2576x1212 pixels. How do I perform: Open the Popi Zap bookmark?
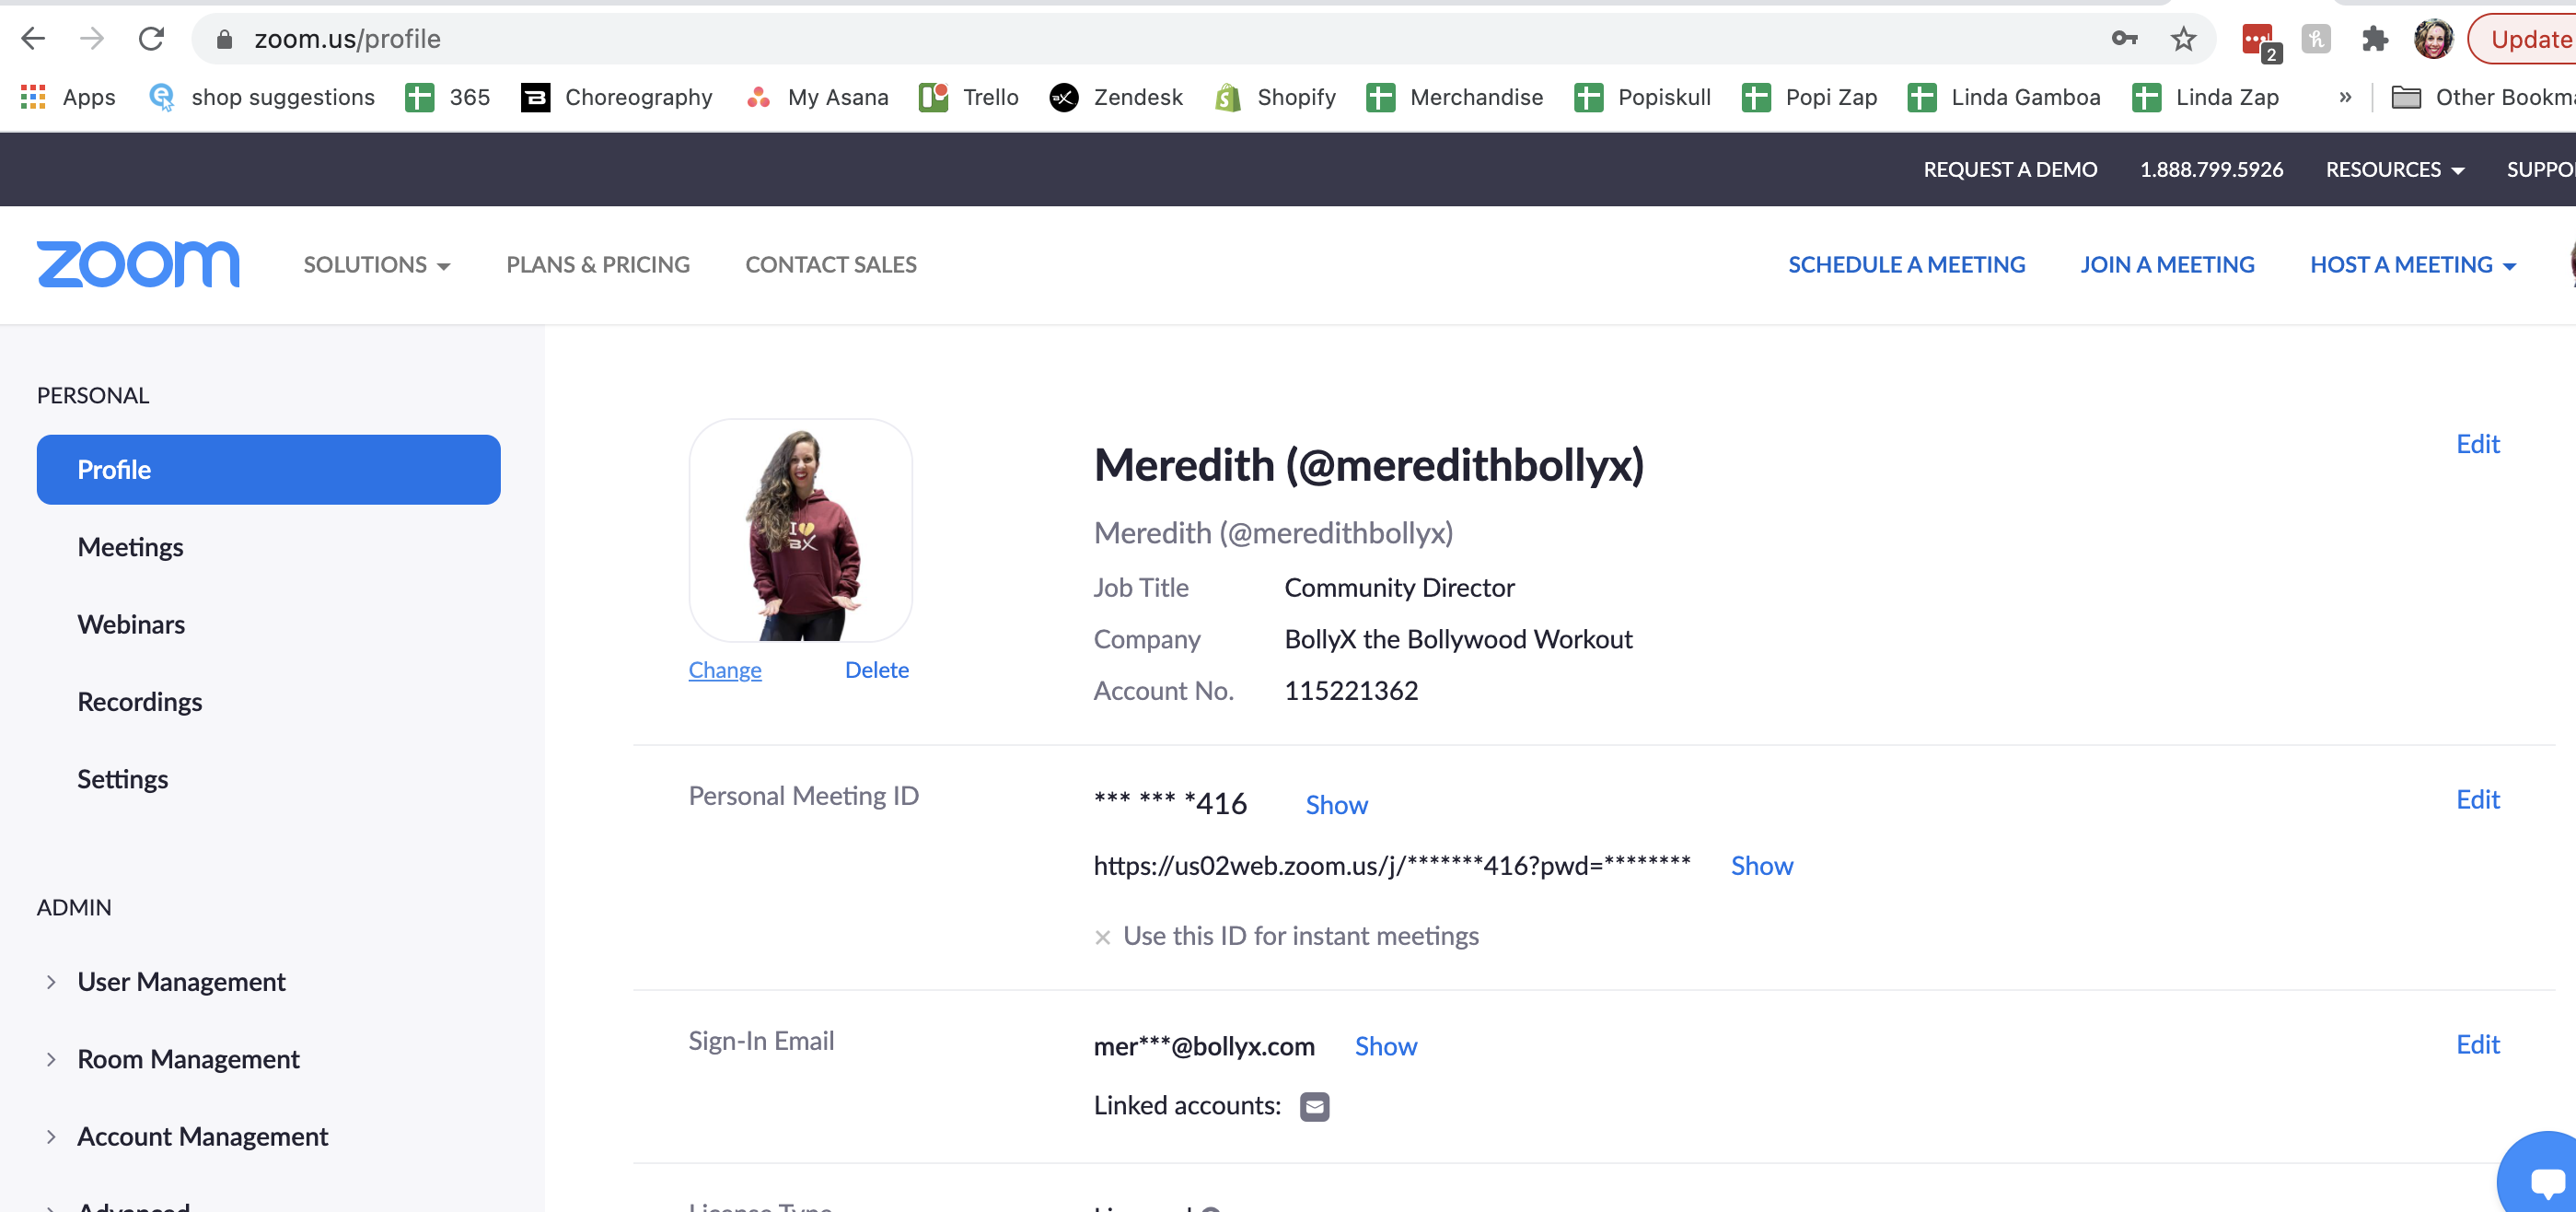(x=1810, y=97)
